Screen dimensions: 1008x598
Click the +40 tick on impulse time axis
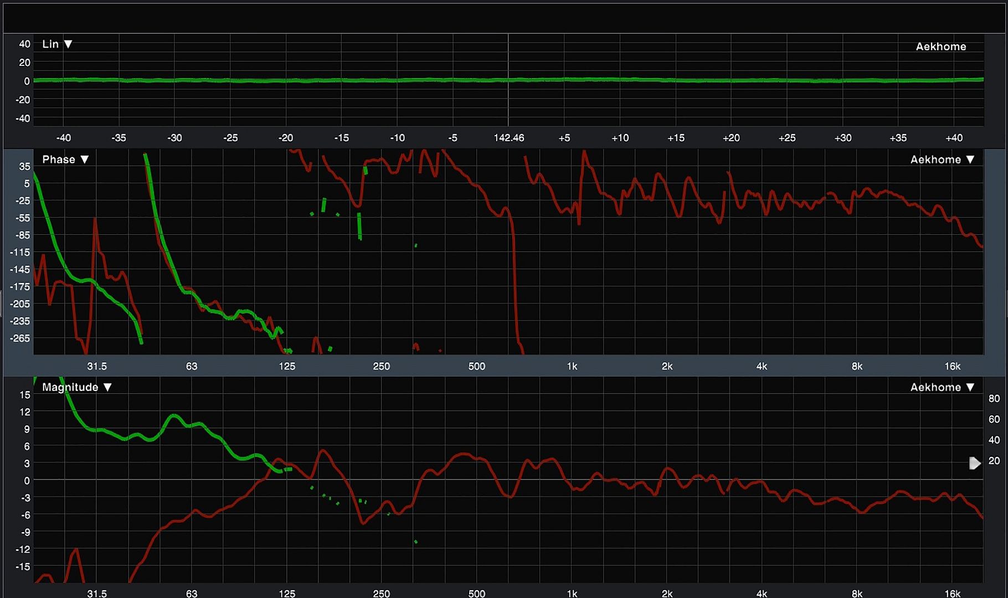point(954,138)
